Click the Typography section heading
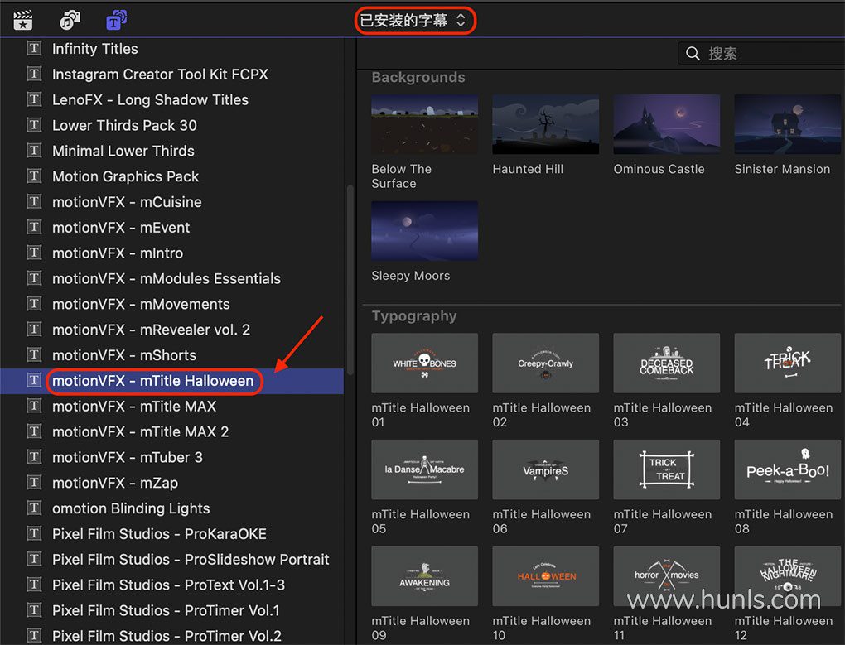This screenshot has height=645, width=845. (414, 316)
